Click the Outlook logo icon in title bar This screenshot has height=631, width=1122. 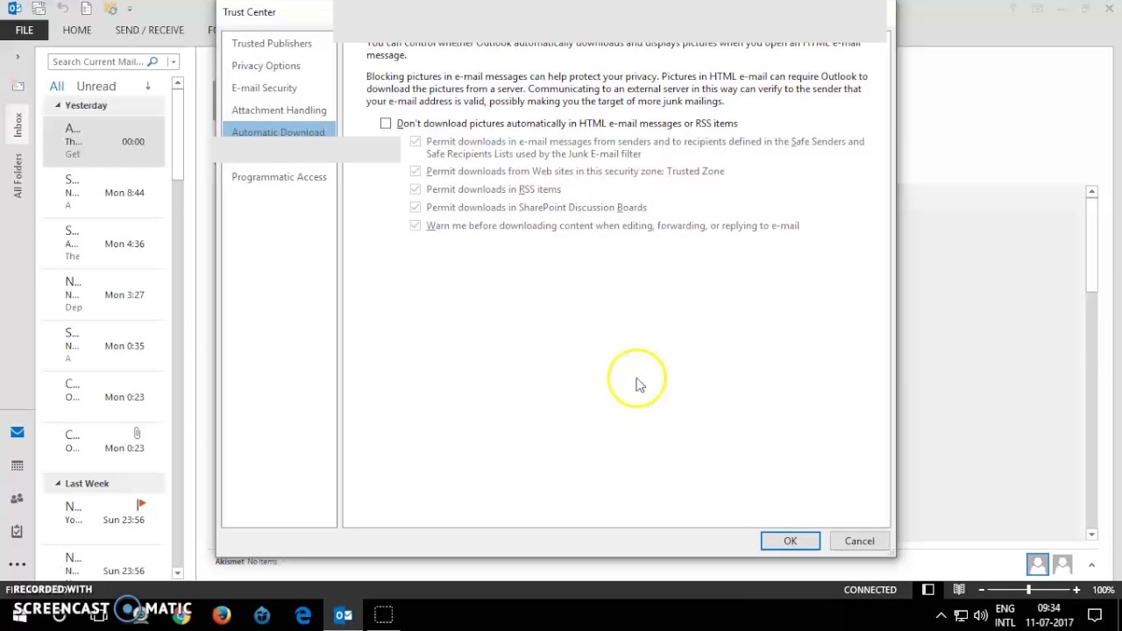pos(14,9)
